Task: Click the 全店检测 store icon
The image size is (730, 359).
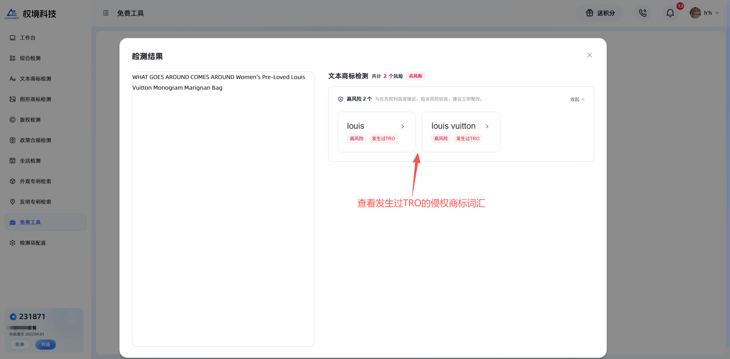Action: pyautogui.click(x=13, y=161)
